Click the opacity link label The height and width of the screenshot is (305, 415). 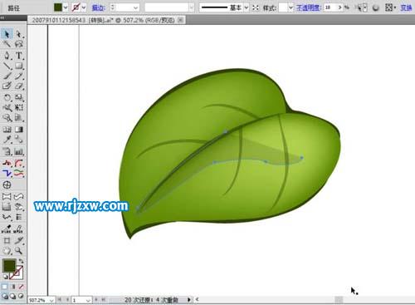[308, 7]
